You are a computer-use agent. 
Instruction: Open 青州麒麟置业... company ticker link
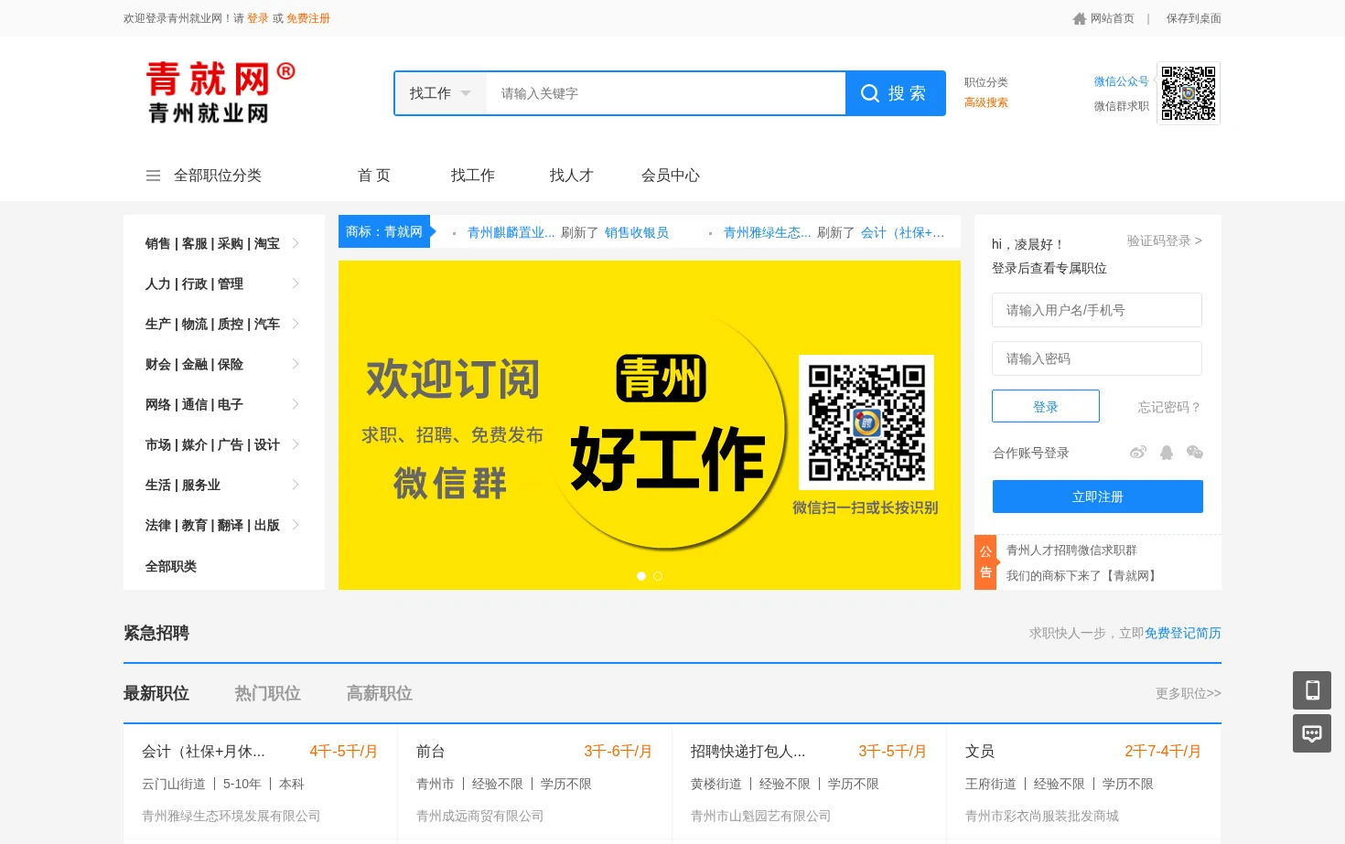[511, 232]
